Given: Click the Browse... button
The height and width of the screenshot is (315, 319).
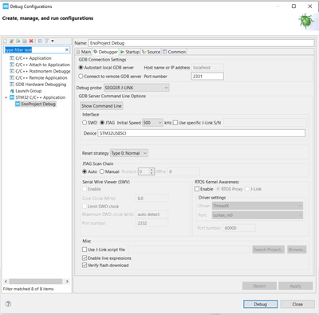Looking at the screenshot, I should click(x=297, y=250).
